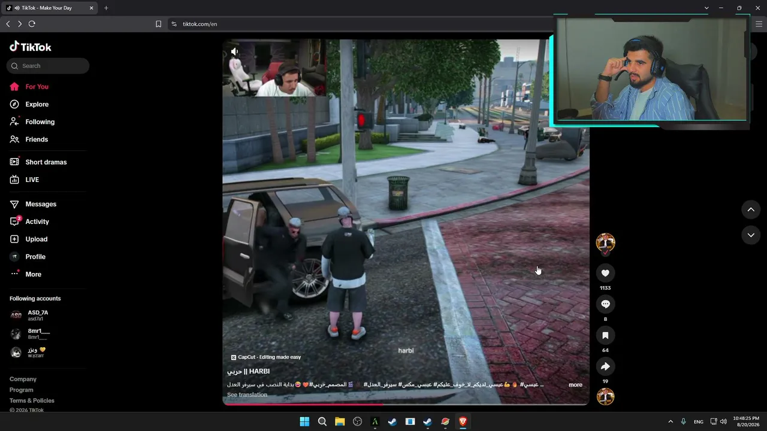Bookmark the video to favorites
This screenshot has width=767, height=431.
click(x=605, y=335)
